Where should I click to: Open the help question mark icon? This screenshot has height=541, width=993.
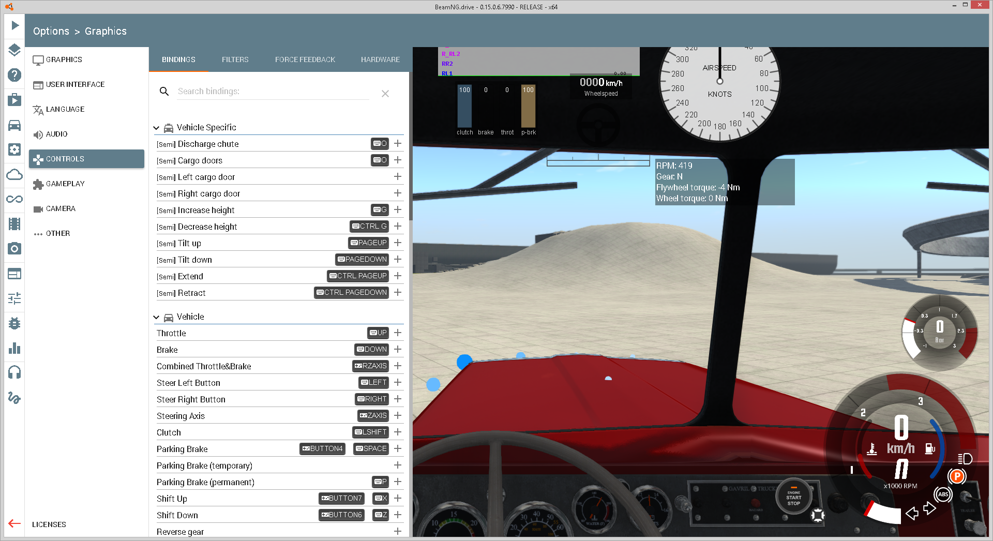point(14,75)
